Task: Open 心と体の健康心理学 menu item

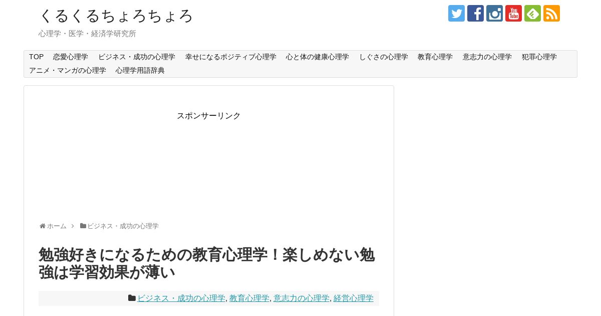Action: (x=318, y=57)
